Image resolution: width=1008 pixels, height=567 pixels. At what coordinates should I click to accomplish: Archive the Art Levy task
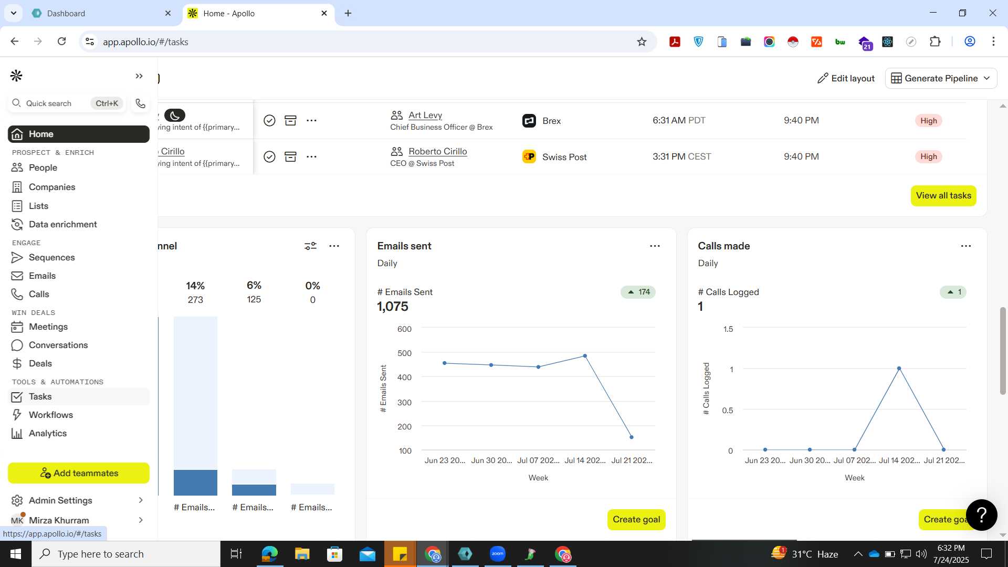point(290,121)
